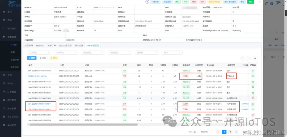
Task: Click the solid green 同步 button
Action: coord(251,2)
